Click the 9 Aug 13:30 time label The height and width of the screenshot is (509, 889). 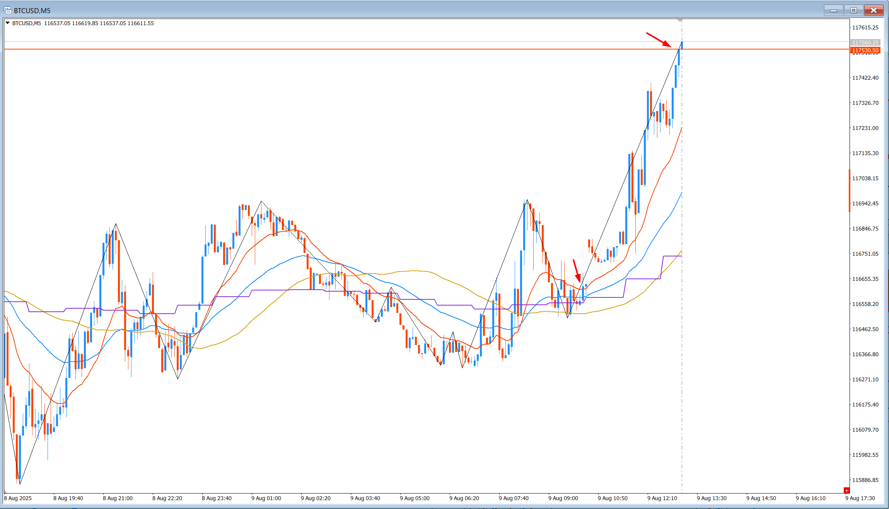[x=712, y=498]
